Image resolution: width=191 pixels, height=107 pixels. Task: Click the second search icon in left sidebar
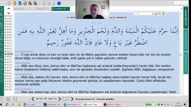point(1,14)
